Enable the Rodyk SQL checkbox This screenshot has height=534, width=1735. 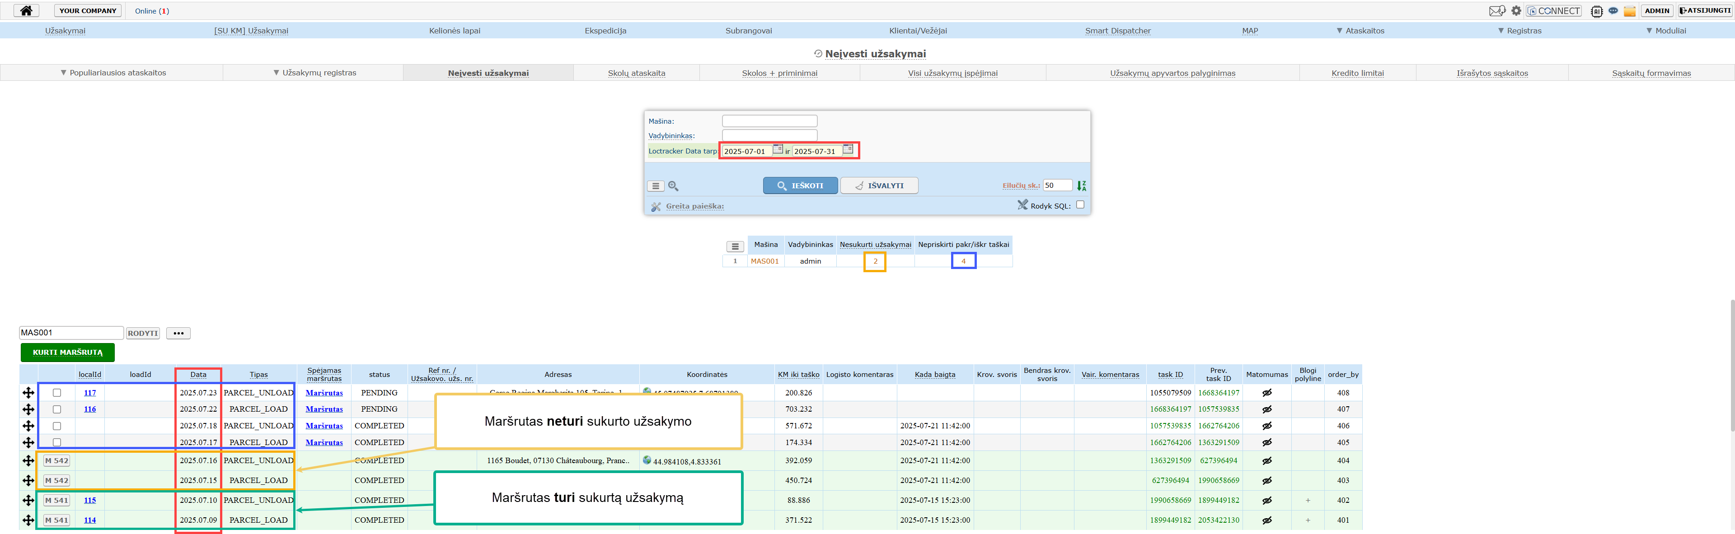(1080, 204)
